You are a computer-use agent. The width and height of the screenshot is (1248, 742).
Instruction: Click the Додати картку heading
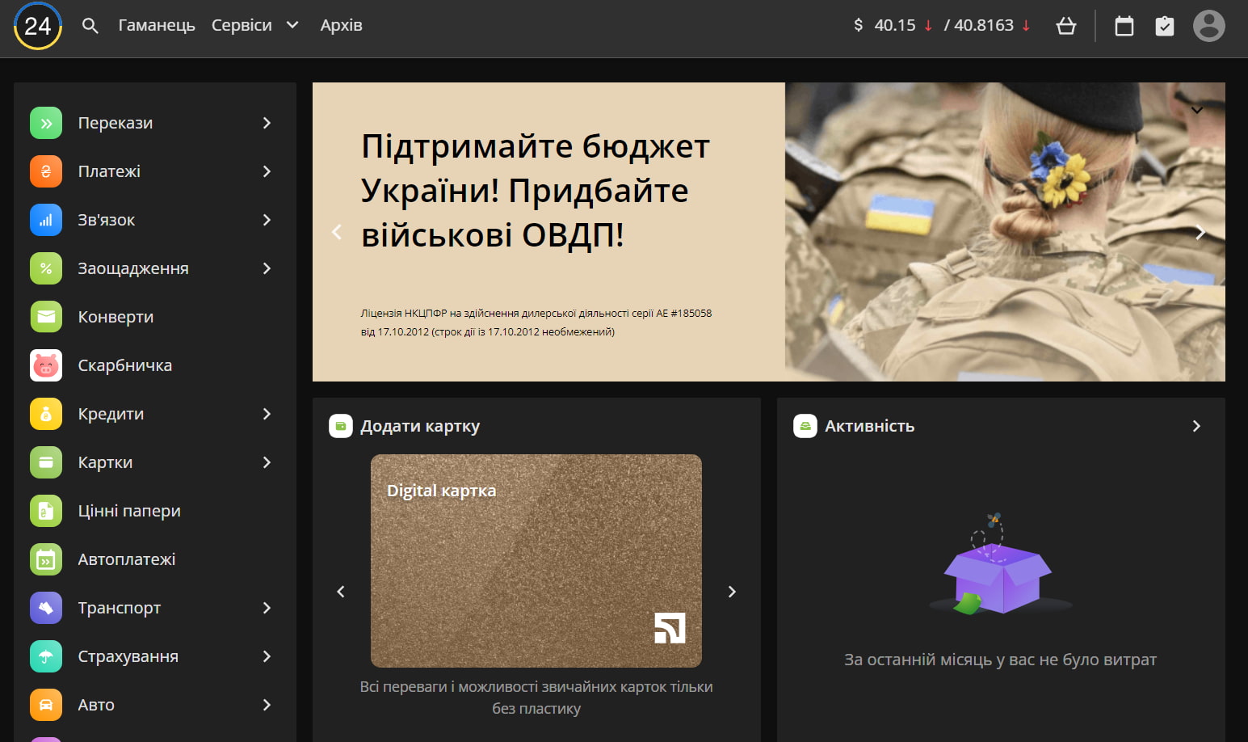pos(420,426)
